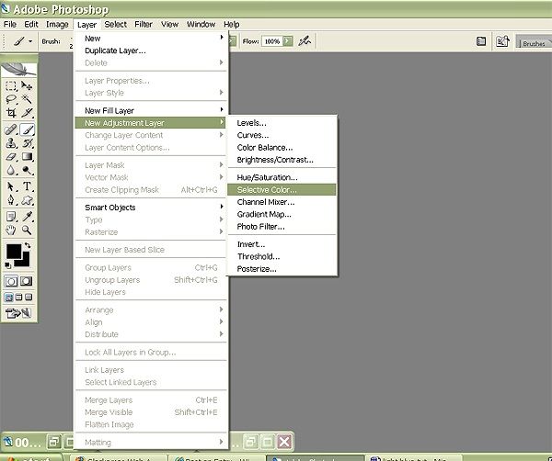
Task: Select the Zoom tool
Action: pos(27,230)
